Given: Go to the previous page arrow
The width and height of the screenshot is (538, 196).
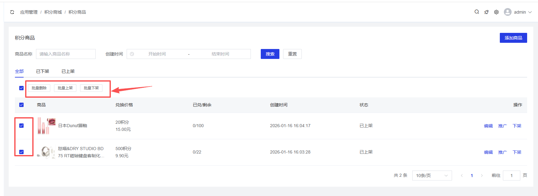Looking at the screenshot, I should 462,176.
